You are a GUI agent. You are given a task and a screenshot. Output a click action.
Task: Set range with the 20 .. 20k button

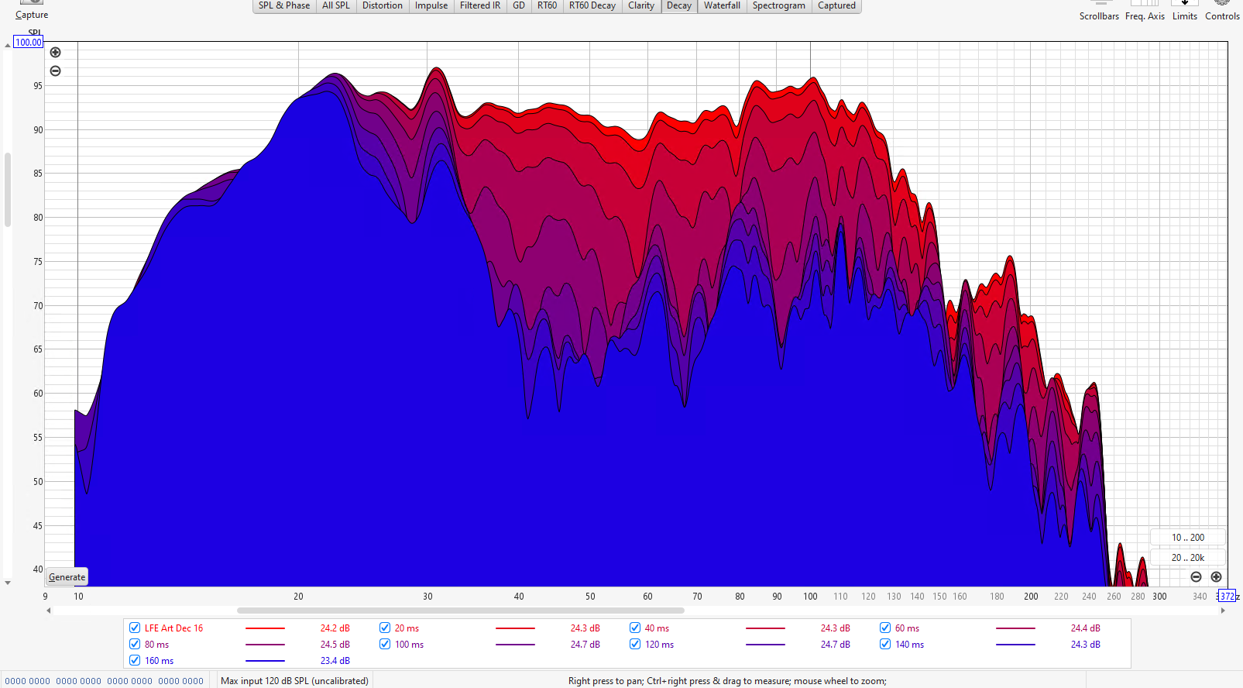pos(1187,558)
